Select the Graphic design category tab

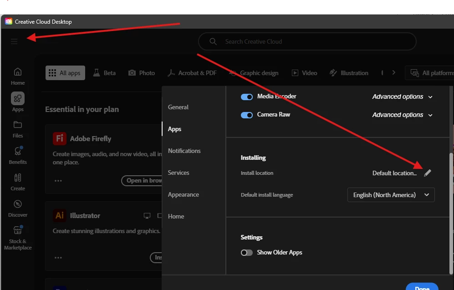[254, 73]
